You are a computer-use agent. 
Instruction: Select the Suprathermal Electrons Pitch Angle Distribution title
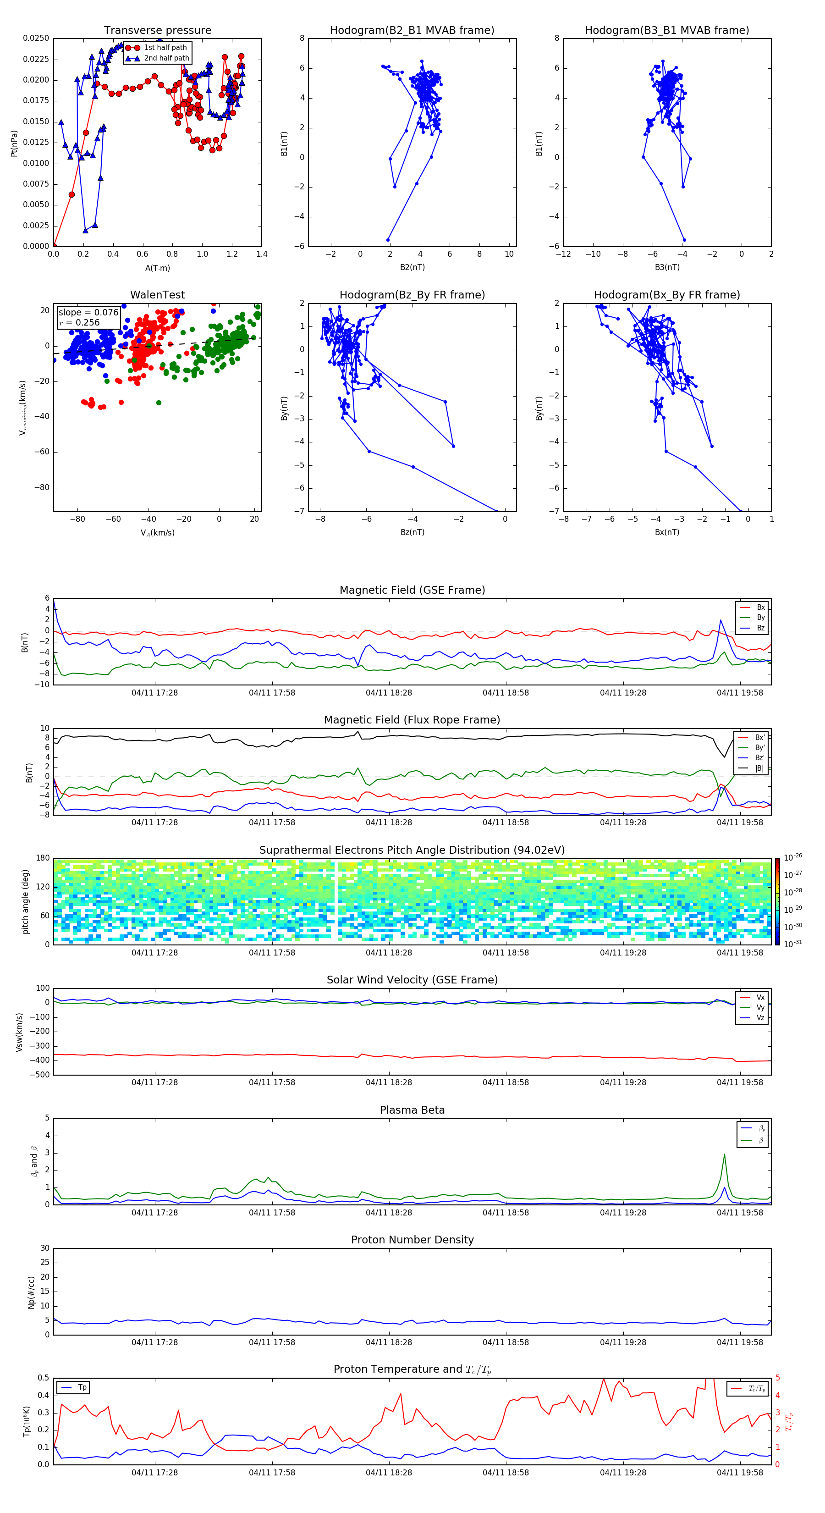point(412,850)
